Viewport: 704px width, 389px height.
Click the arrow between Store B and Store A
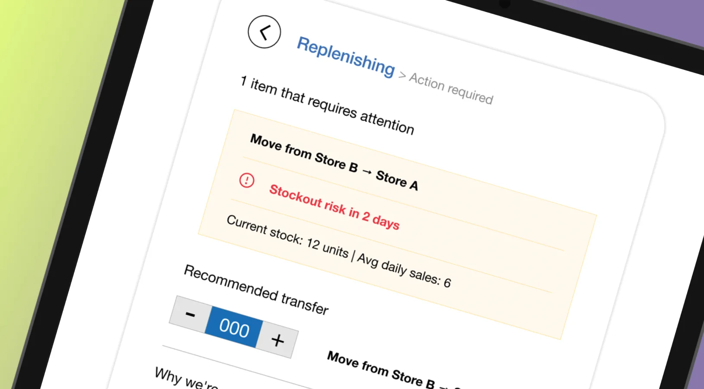click(x=367, y=172)
